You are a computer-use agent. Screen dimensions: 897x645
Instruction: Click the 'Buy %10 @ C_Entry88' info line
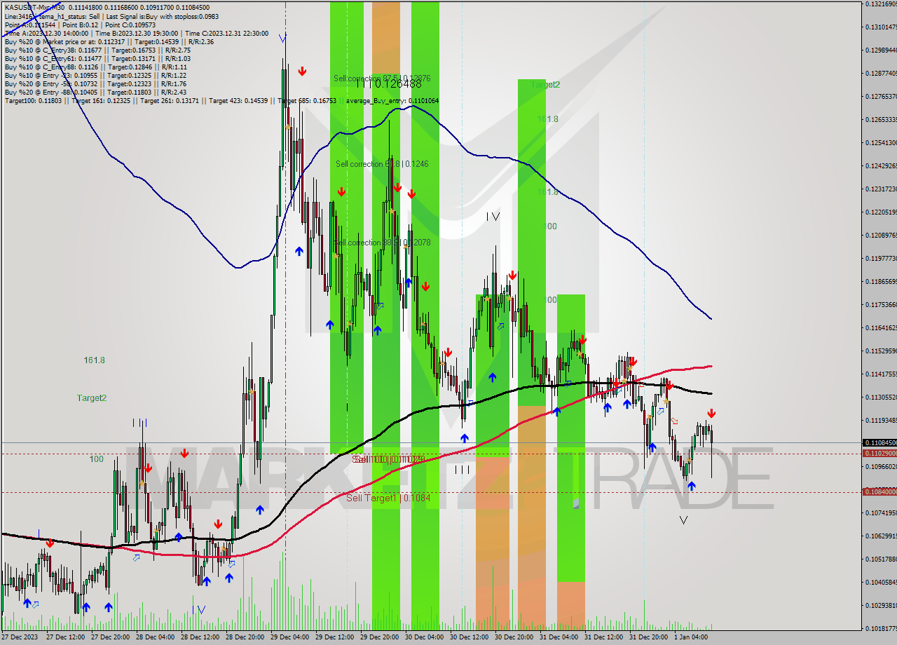pyautogui.click(x=95, y=67)
